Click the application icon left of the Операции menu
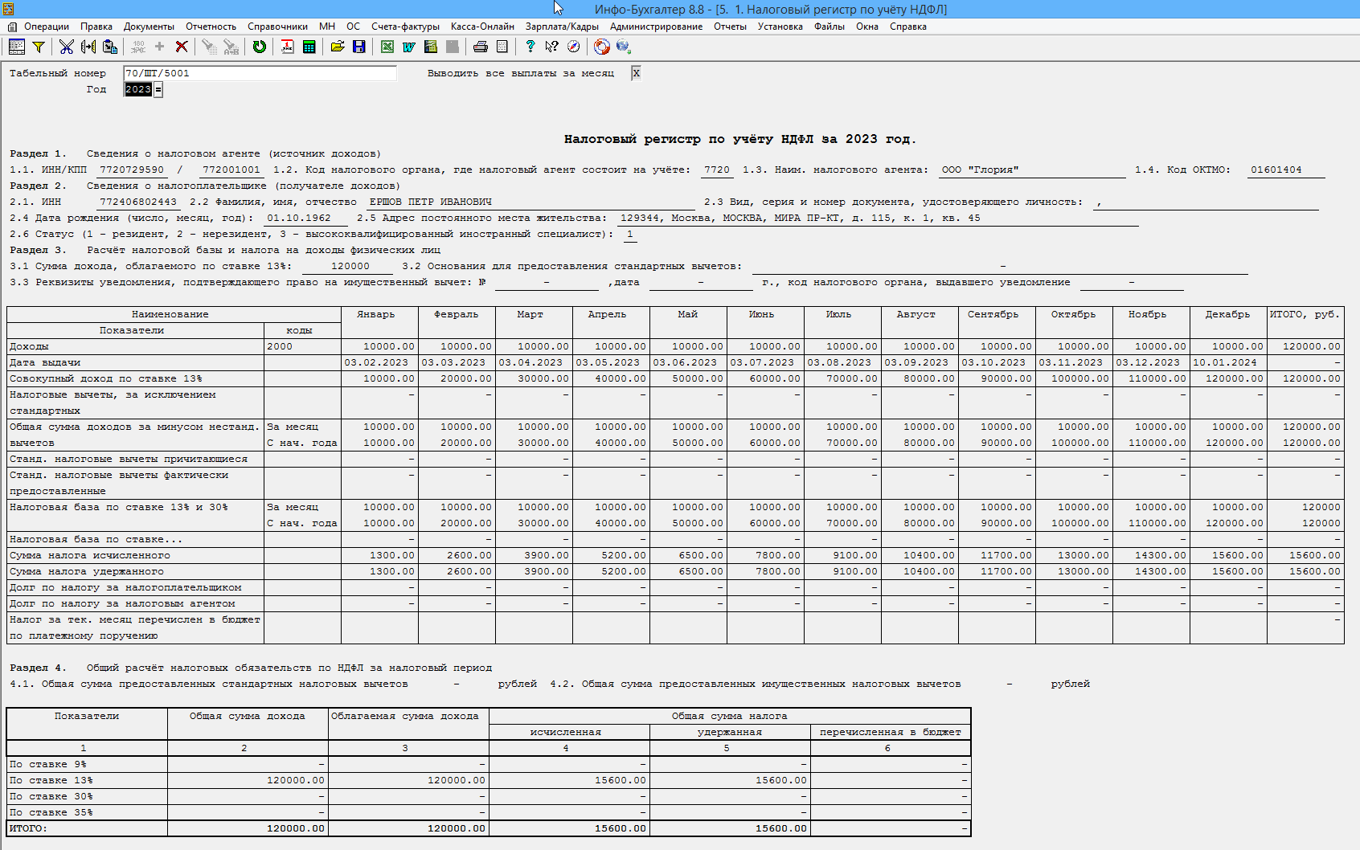The width and height of the screenshot is (1360, 850). tap(12, 27)
